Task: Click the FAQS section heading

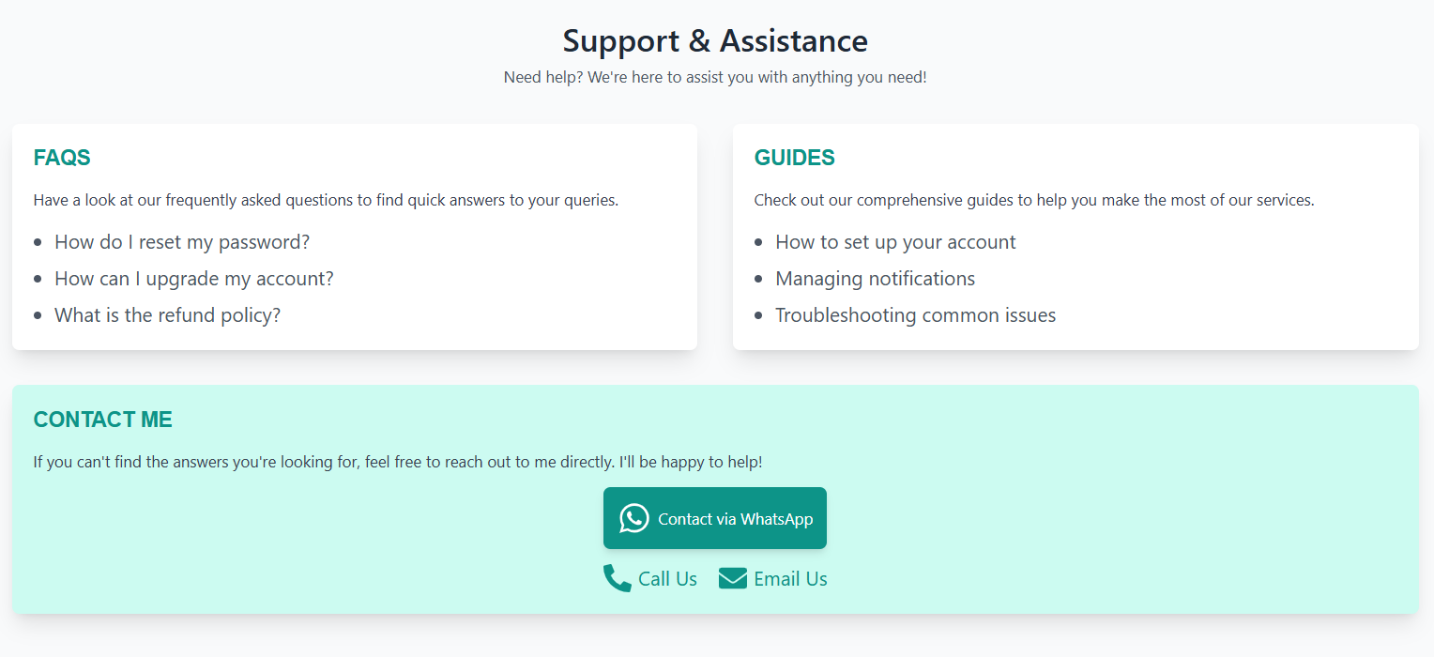Action: [62, 158]
